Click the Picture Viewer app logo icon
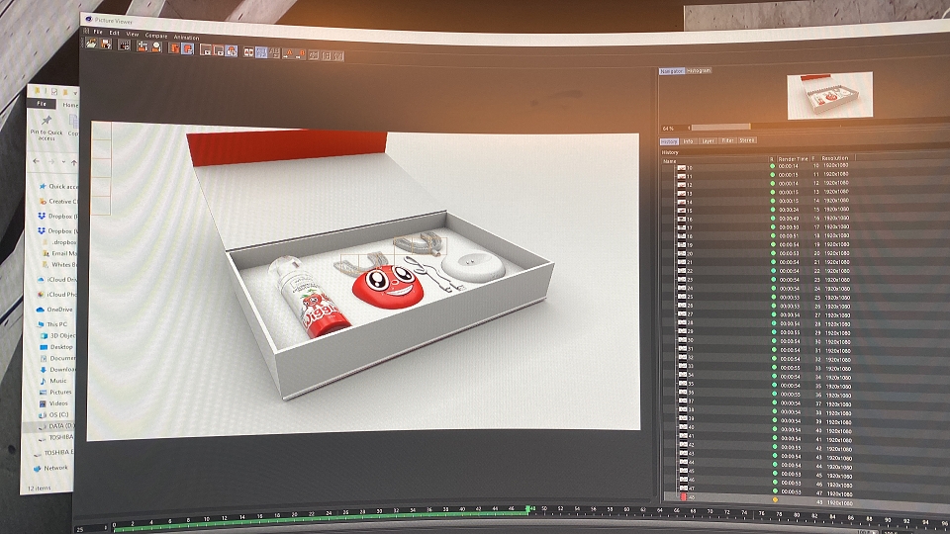 click(x=88, y=19)
